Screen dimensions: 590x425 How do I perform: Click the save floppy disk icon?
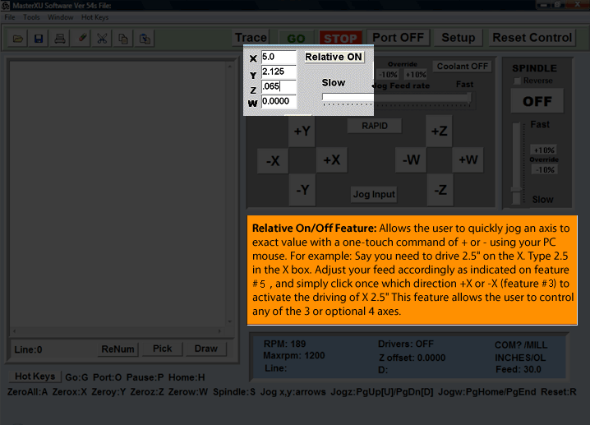pyautogui.click(x=39, y=39)
